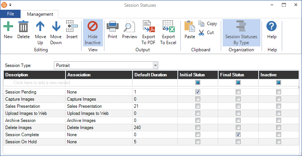Sort by the Default Duration column header
Viewport: 302px width, 156px height.
point(155,75)
